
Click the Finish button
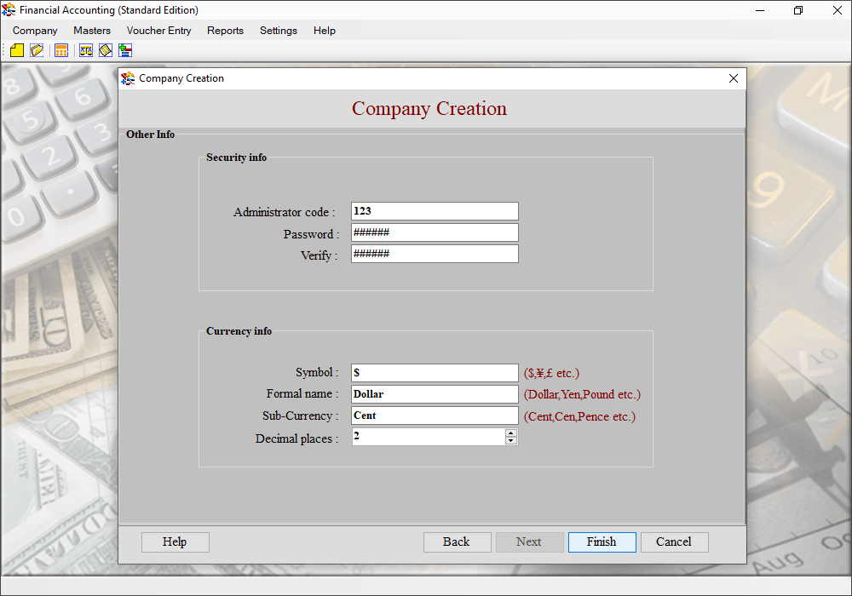coord(602,542)
